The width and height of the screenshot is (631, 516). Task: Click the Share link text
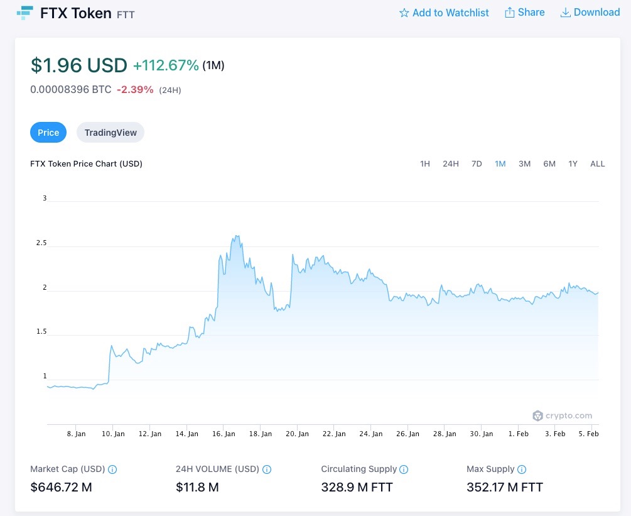point(531,13)
